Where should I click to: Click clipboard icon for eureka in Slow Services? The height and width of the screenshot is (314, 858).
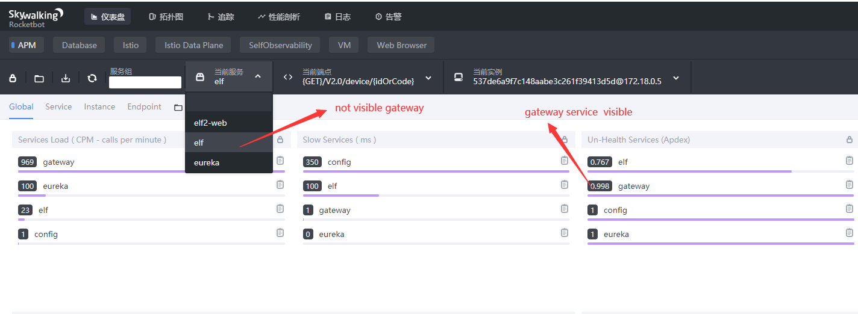(565, 233)
